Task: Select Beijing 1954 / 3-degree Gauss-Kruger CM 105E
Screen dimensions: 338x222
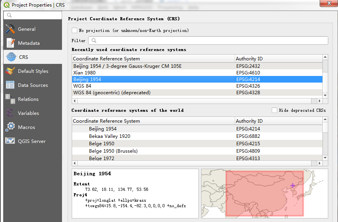Action: 197,66
